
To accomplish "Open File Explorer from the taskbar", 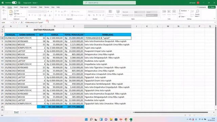I will tap(111, 119).
